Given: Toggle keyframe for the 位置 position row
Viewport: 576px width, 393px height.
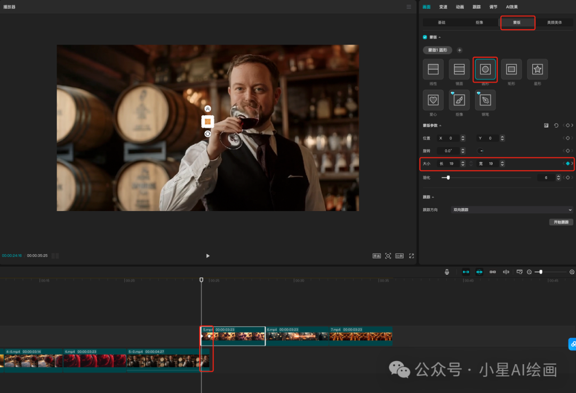Looking at the screenshot, I should point(567,138).
